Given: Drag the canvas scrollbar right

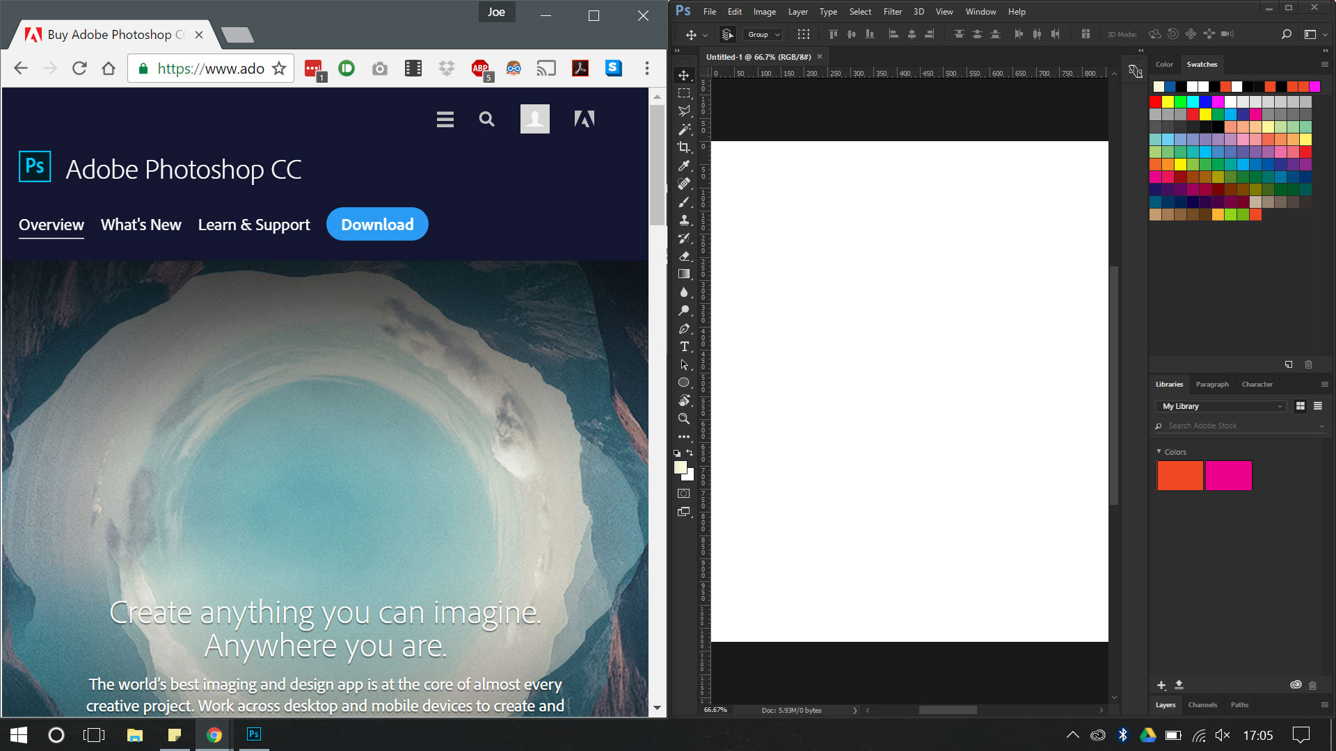Looking at the screenshot, I should pyautogui.click(x=1098, y=711).
